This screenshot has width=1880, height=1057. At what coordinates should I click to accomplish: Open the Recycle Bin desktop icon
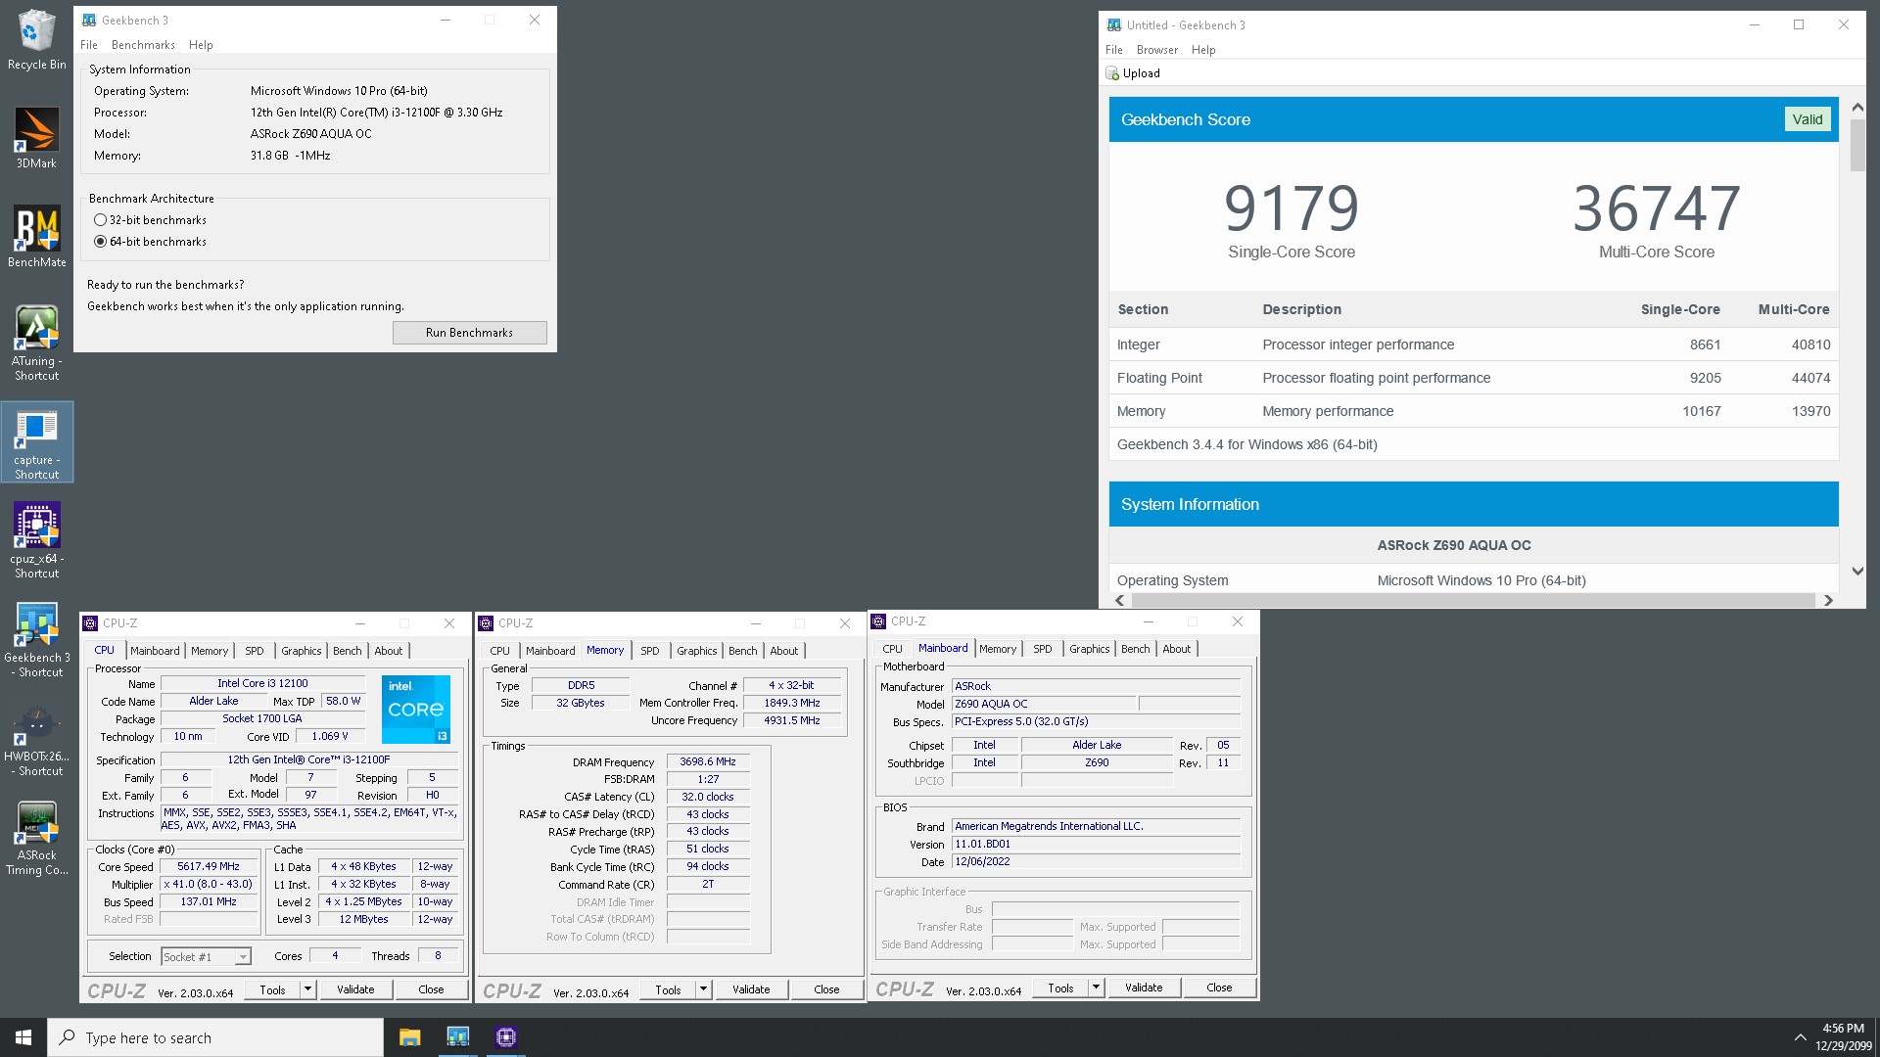36,41
